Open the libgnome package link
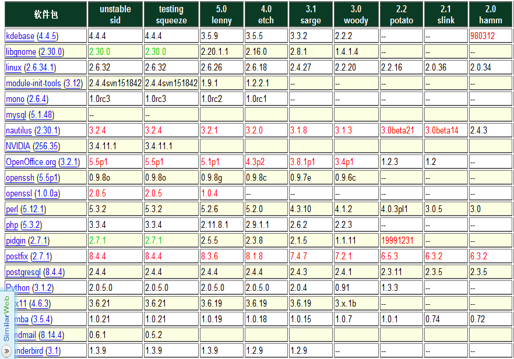This screenshot has width=514, height=359. click(21, 52)
